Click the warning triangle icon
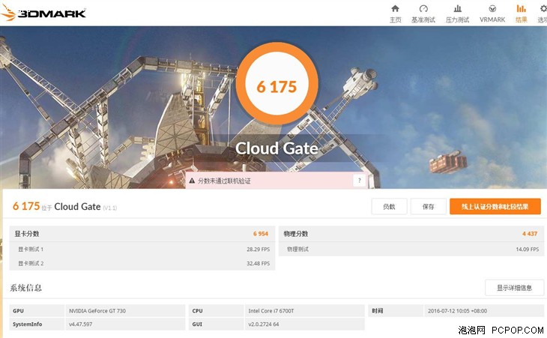The image size is (547, 338). pyautogui.click(x=192, y=181)
